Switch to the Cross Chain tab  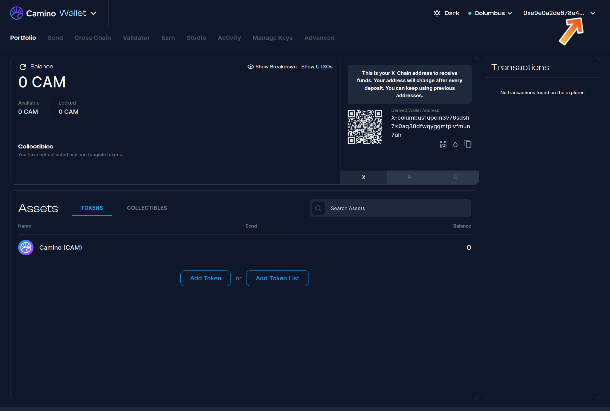pyautogui.click(x=93, y=38)
